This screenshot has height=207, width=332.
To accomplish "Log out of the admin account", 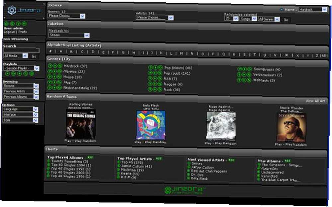I will pos(9,32).
